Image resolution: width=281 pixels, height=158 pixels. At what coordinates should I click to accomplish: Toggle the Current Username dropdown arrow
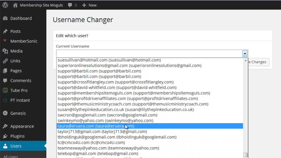pyautogui.click(x=245, y=54)
